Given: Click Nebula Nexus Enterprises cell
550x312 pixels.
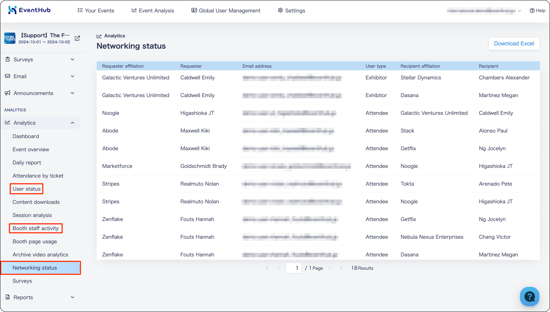Looking at the screenshot, I should [432, 237].
